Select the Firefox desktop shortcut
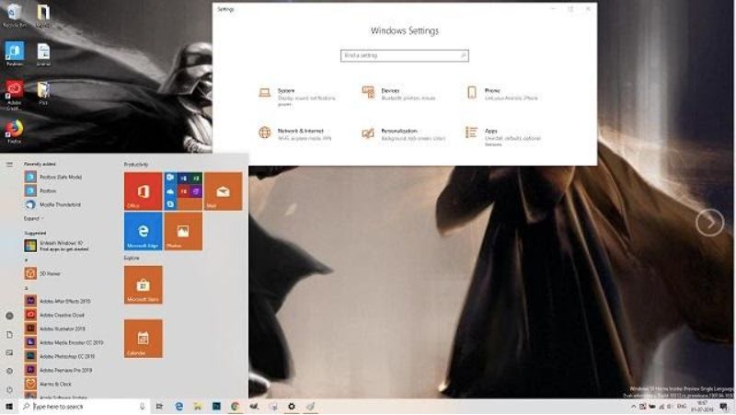Image resolution: width=736 pixels, height=415 pixels. (x=14, y=132)
